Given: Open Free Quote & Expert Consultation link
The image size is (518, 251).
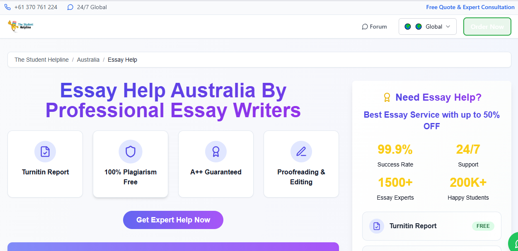Looking at the screenshot, I should pos(470,7).
